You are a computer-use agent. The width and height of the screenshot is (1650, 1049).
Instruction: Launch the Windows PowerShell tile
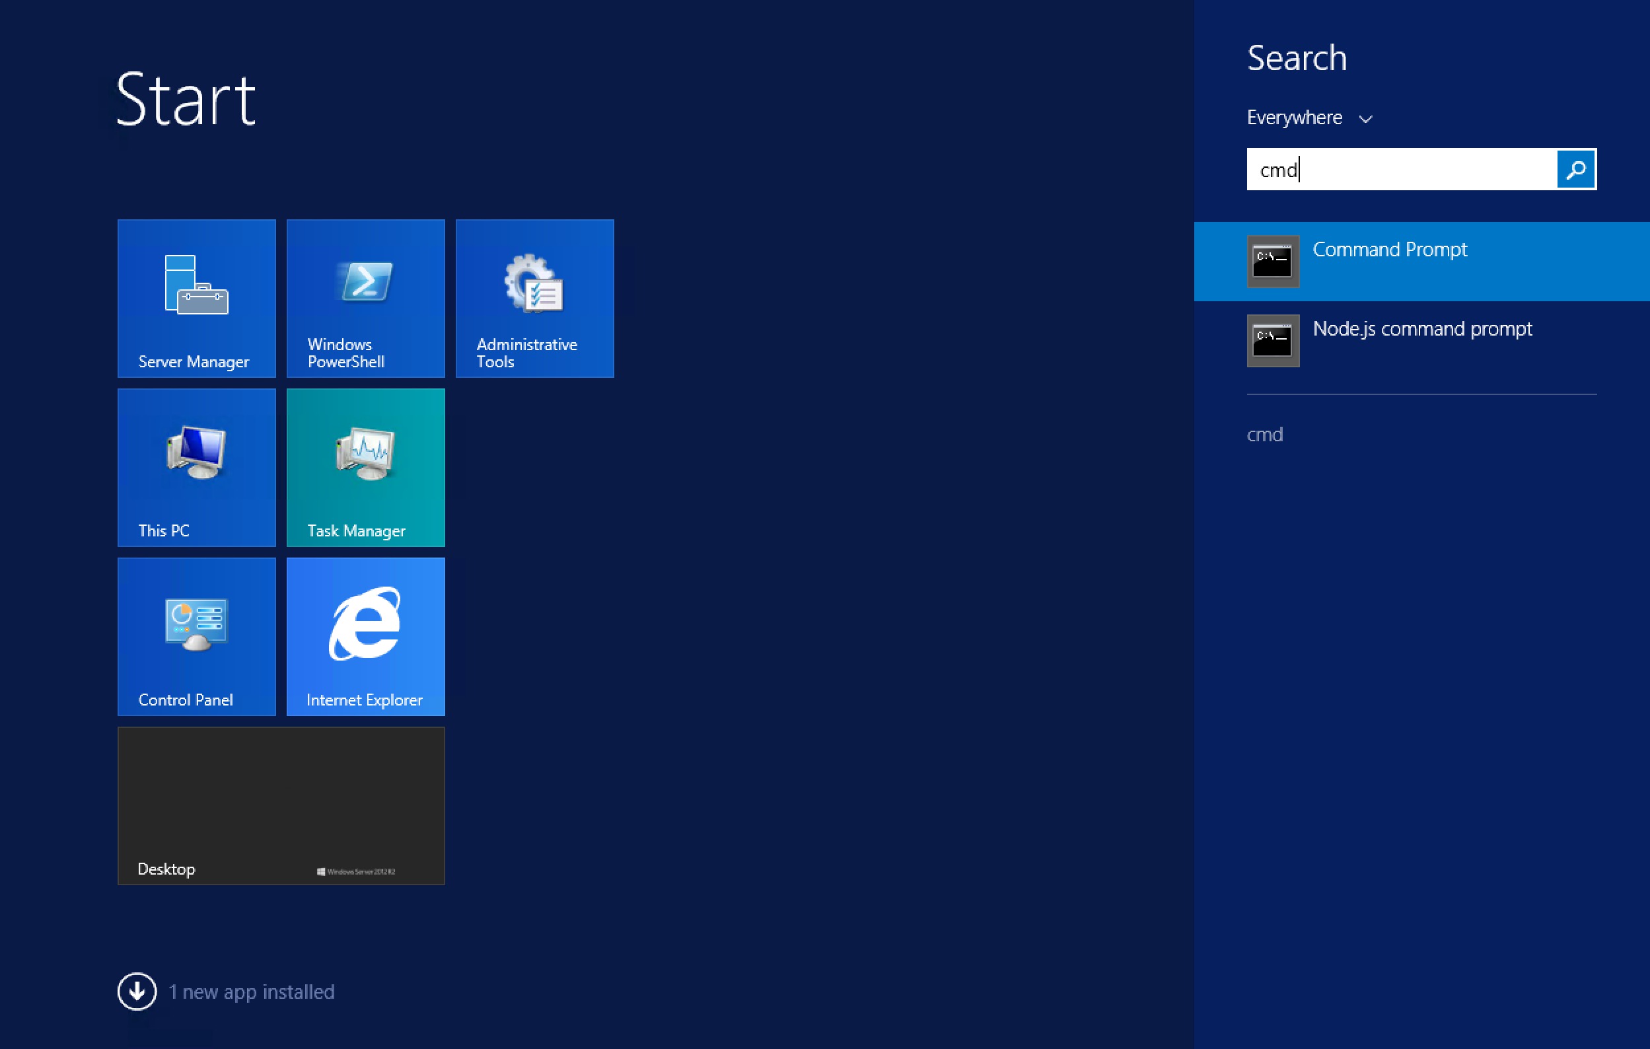click(x=365, y=298)
